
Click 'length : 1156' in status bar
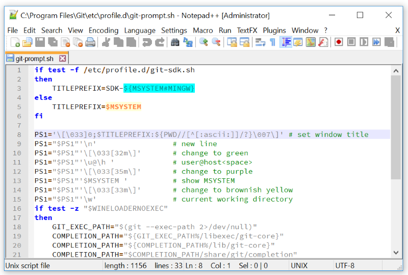pos(125,266)
